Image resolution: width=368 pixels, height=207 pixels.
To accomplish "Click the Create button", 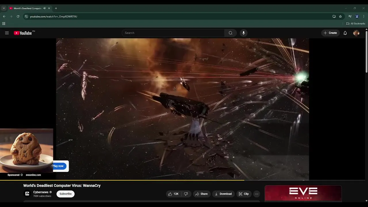I will click(x=330, y=33).
